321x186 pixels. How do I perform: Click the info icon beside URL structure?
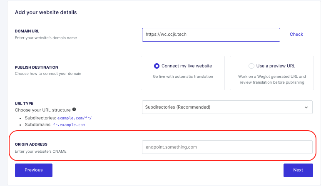(74, 109)
